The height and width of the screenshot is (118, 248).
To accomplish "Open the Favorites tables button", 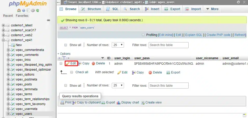I will [22, 16].
